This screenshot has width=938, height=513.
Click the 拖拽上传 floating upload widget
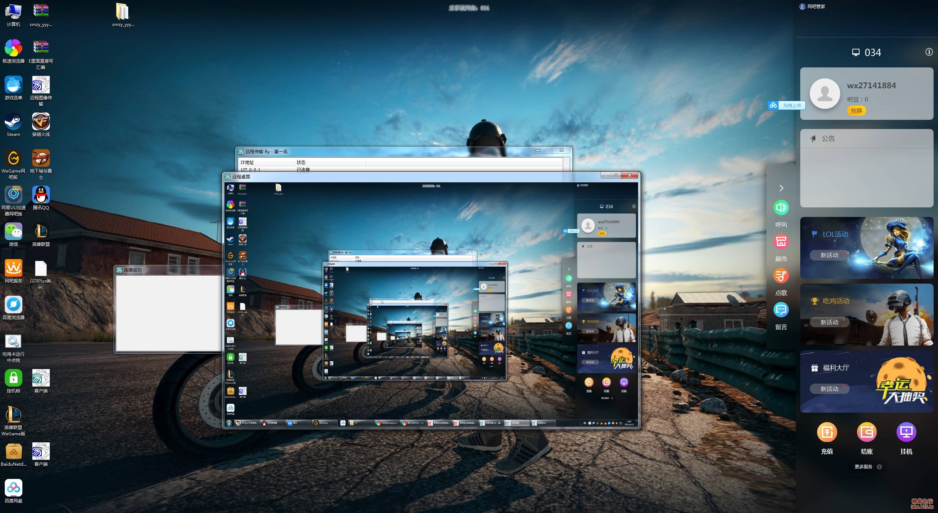[787, 105]
